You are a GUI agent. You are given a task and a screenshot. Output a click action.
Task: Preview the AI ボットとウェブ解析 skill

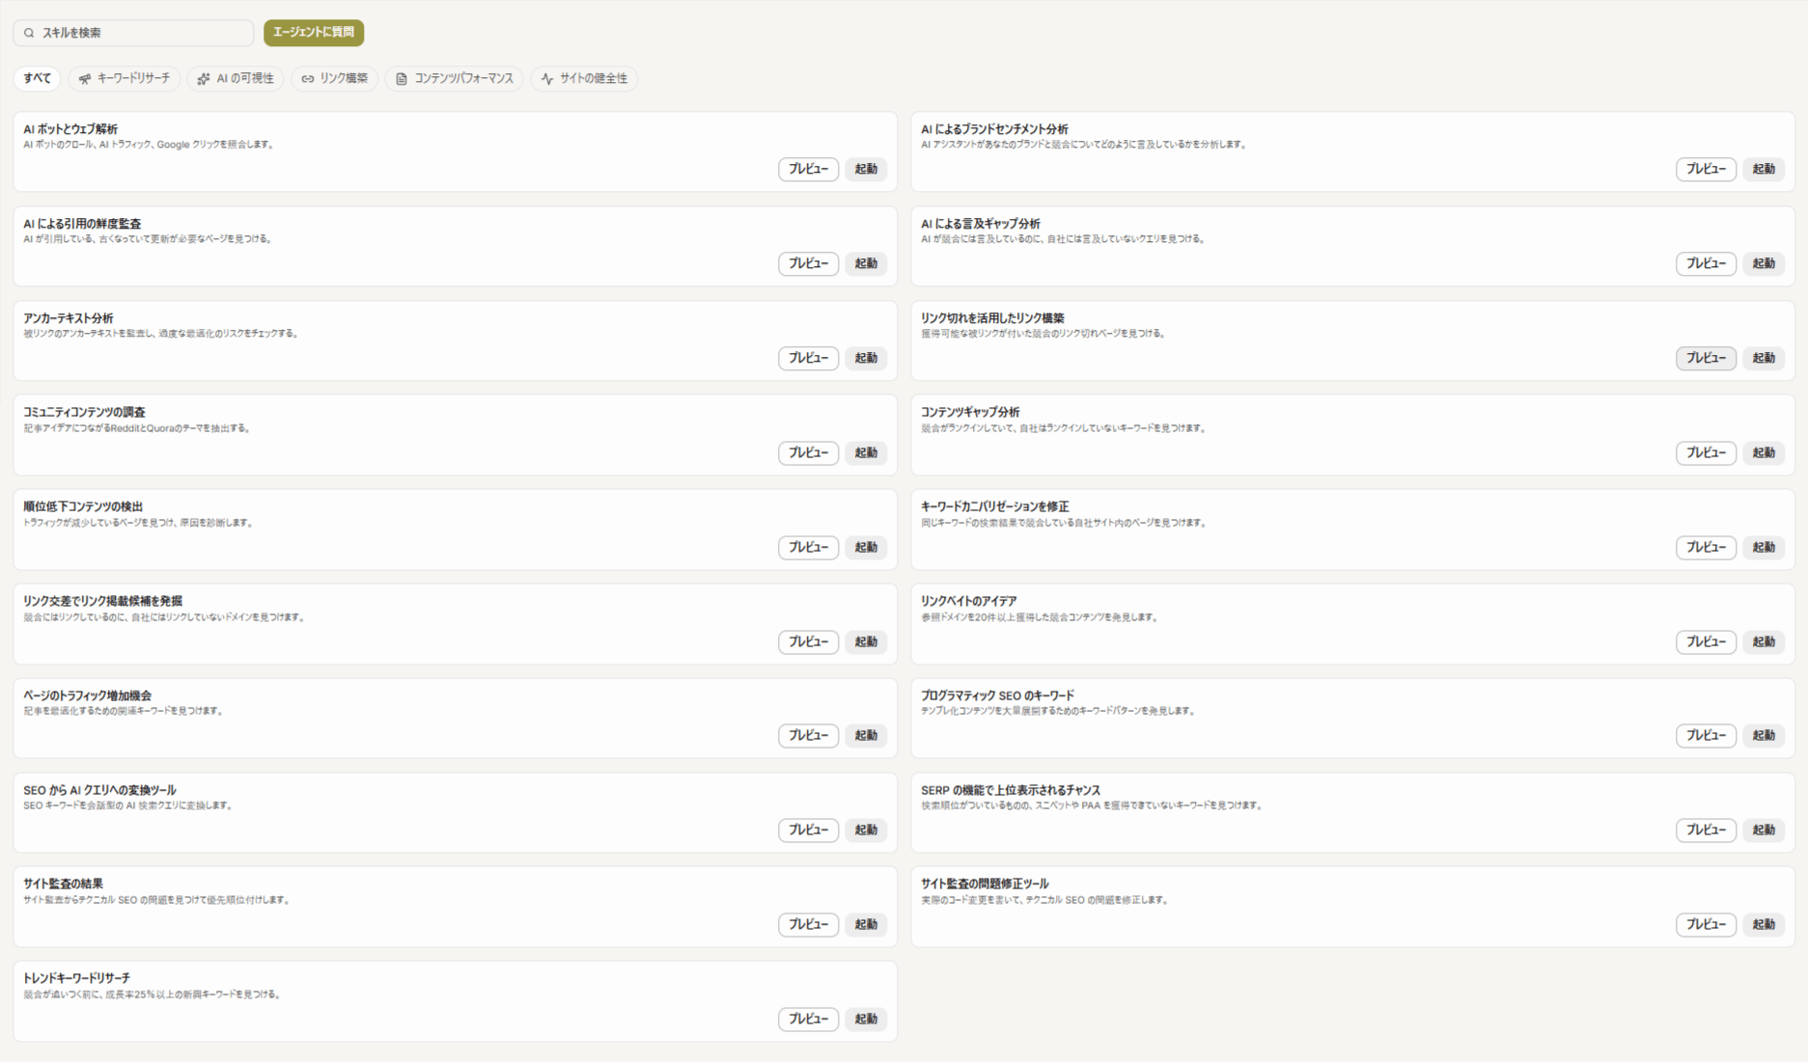pyautogui.click(x=808, y=169)
